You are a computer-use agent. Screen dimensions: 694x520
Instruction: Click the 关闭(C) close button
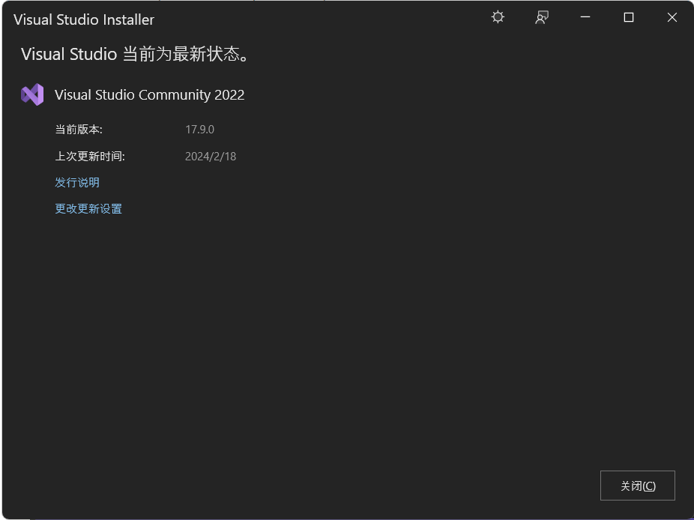637,486
